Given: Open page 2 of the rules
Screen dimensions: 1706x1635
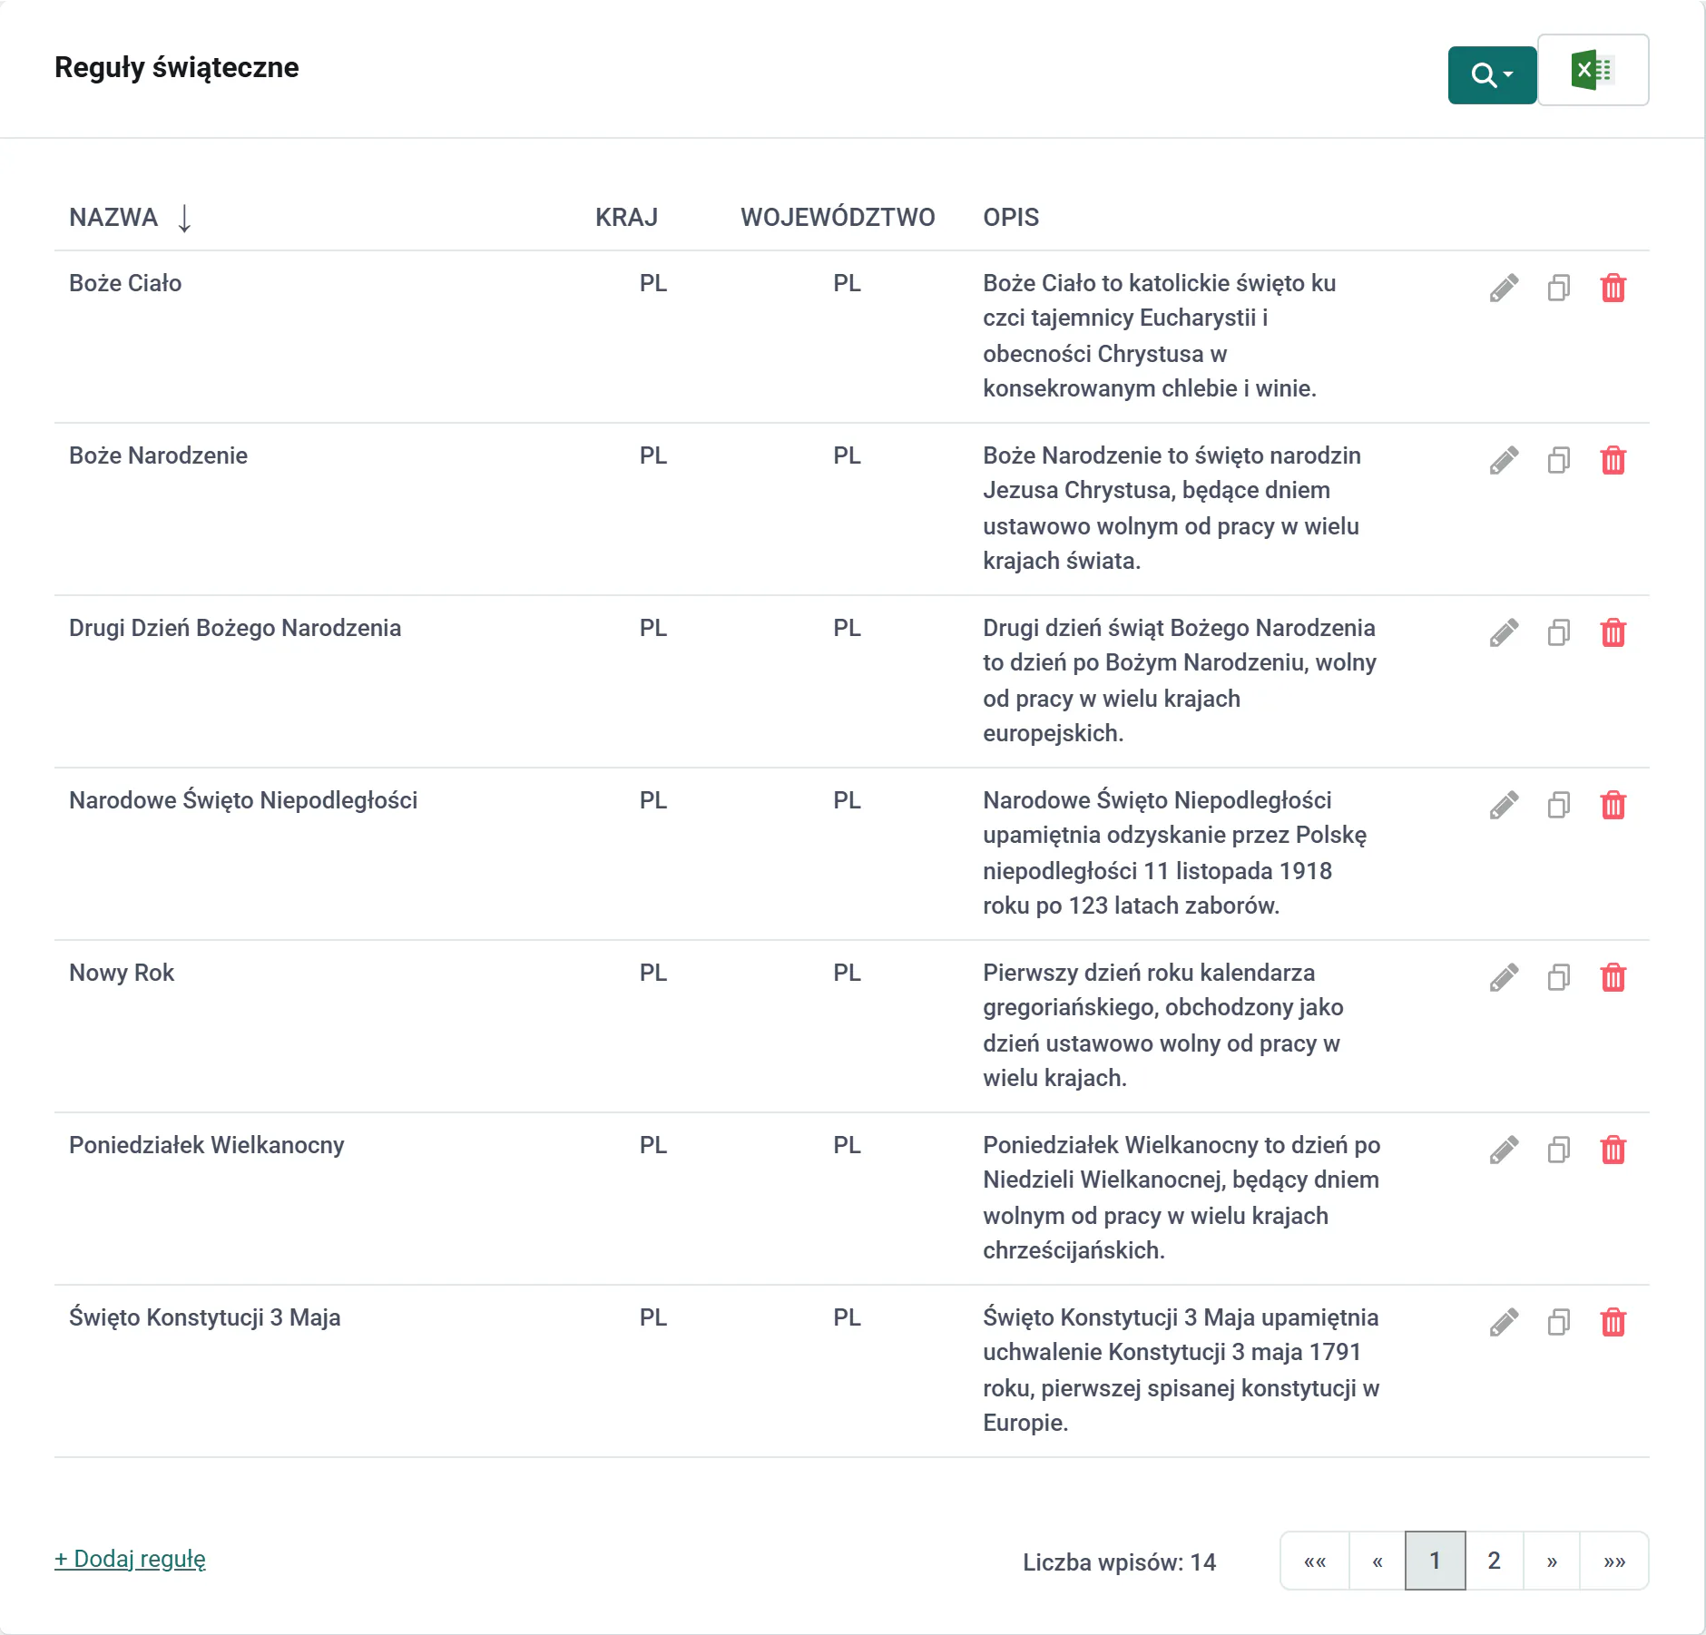Looking at the screenshot, I should pyautogui.click(x=1494, y=1561).
